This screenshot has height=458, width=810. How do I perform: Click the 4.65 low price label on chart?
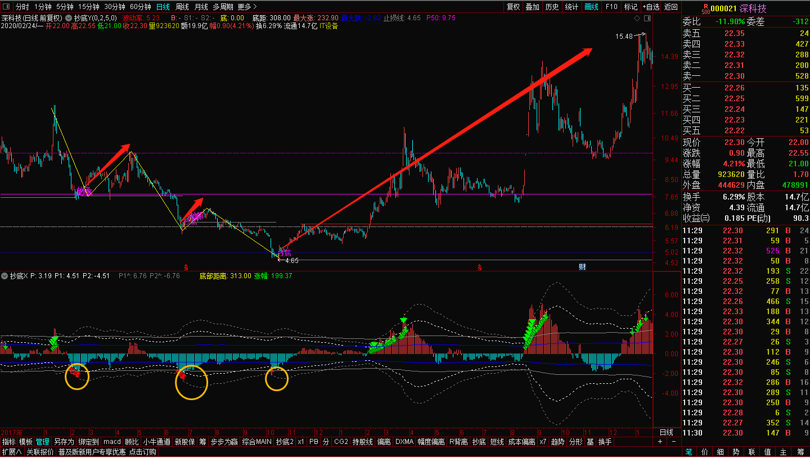[x=291, y=261]
